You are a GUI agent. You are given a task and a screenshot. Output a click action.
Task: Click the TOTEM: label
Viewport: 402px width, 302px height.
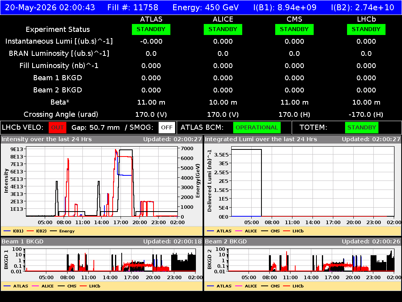tap(313, 127)
